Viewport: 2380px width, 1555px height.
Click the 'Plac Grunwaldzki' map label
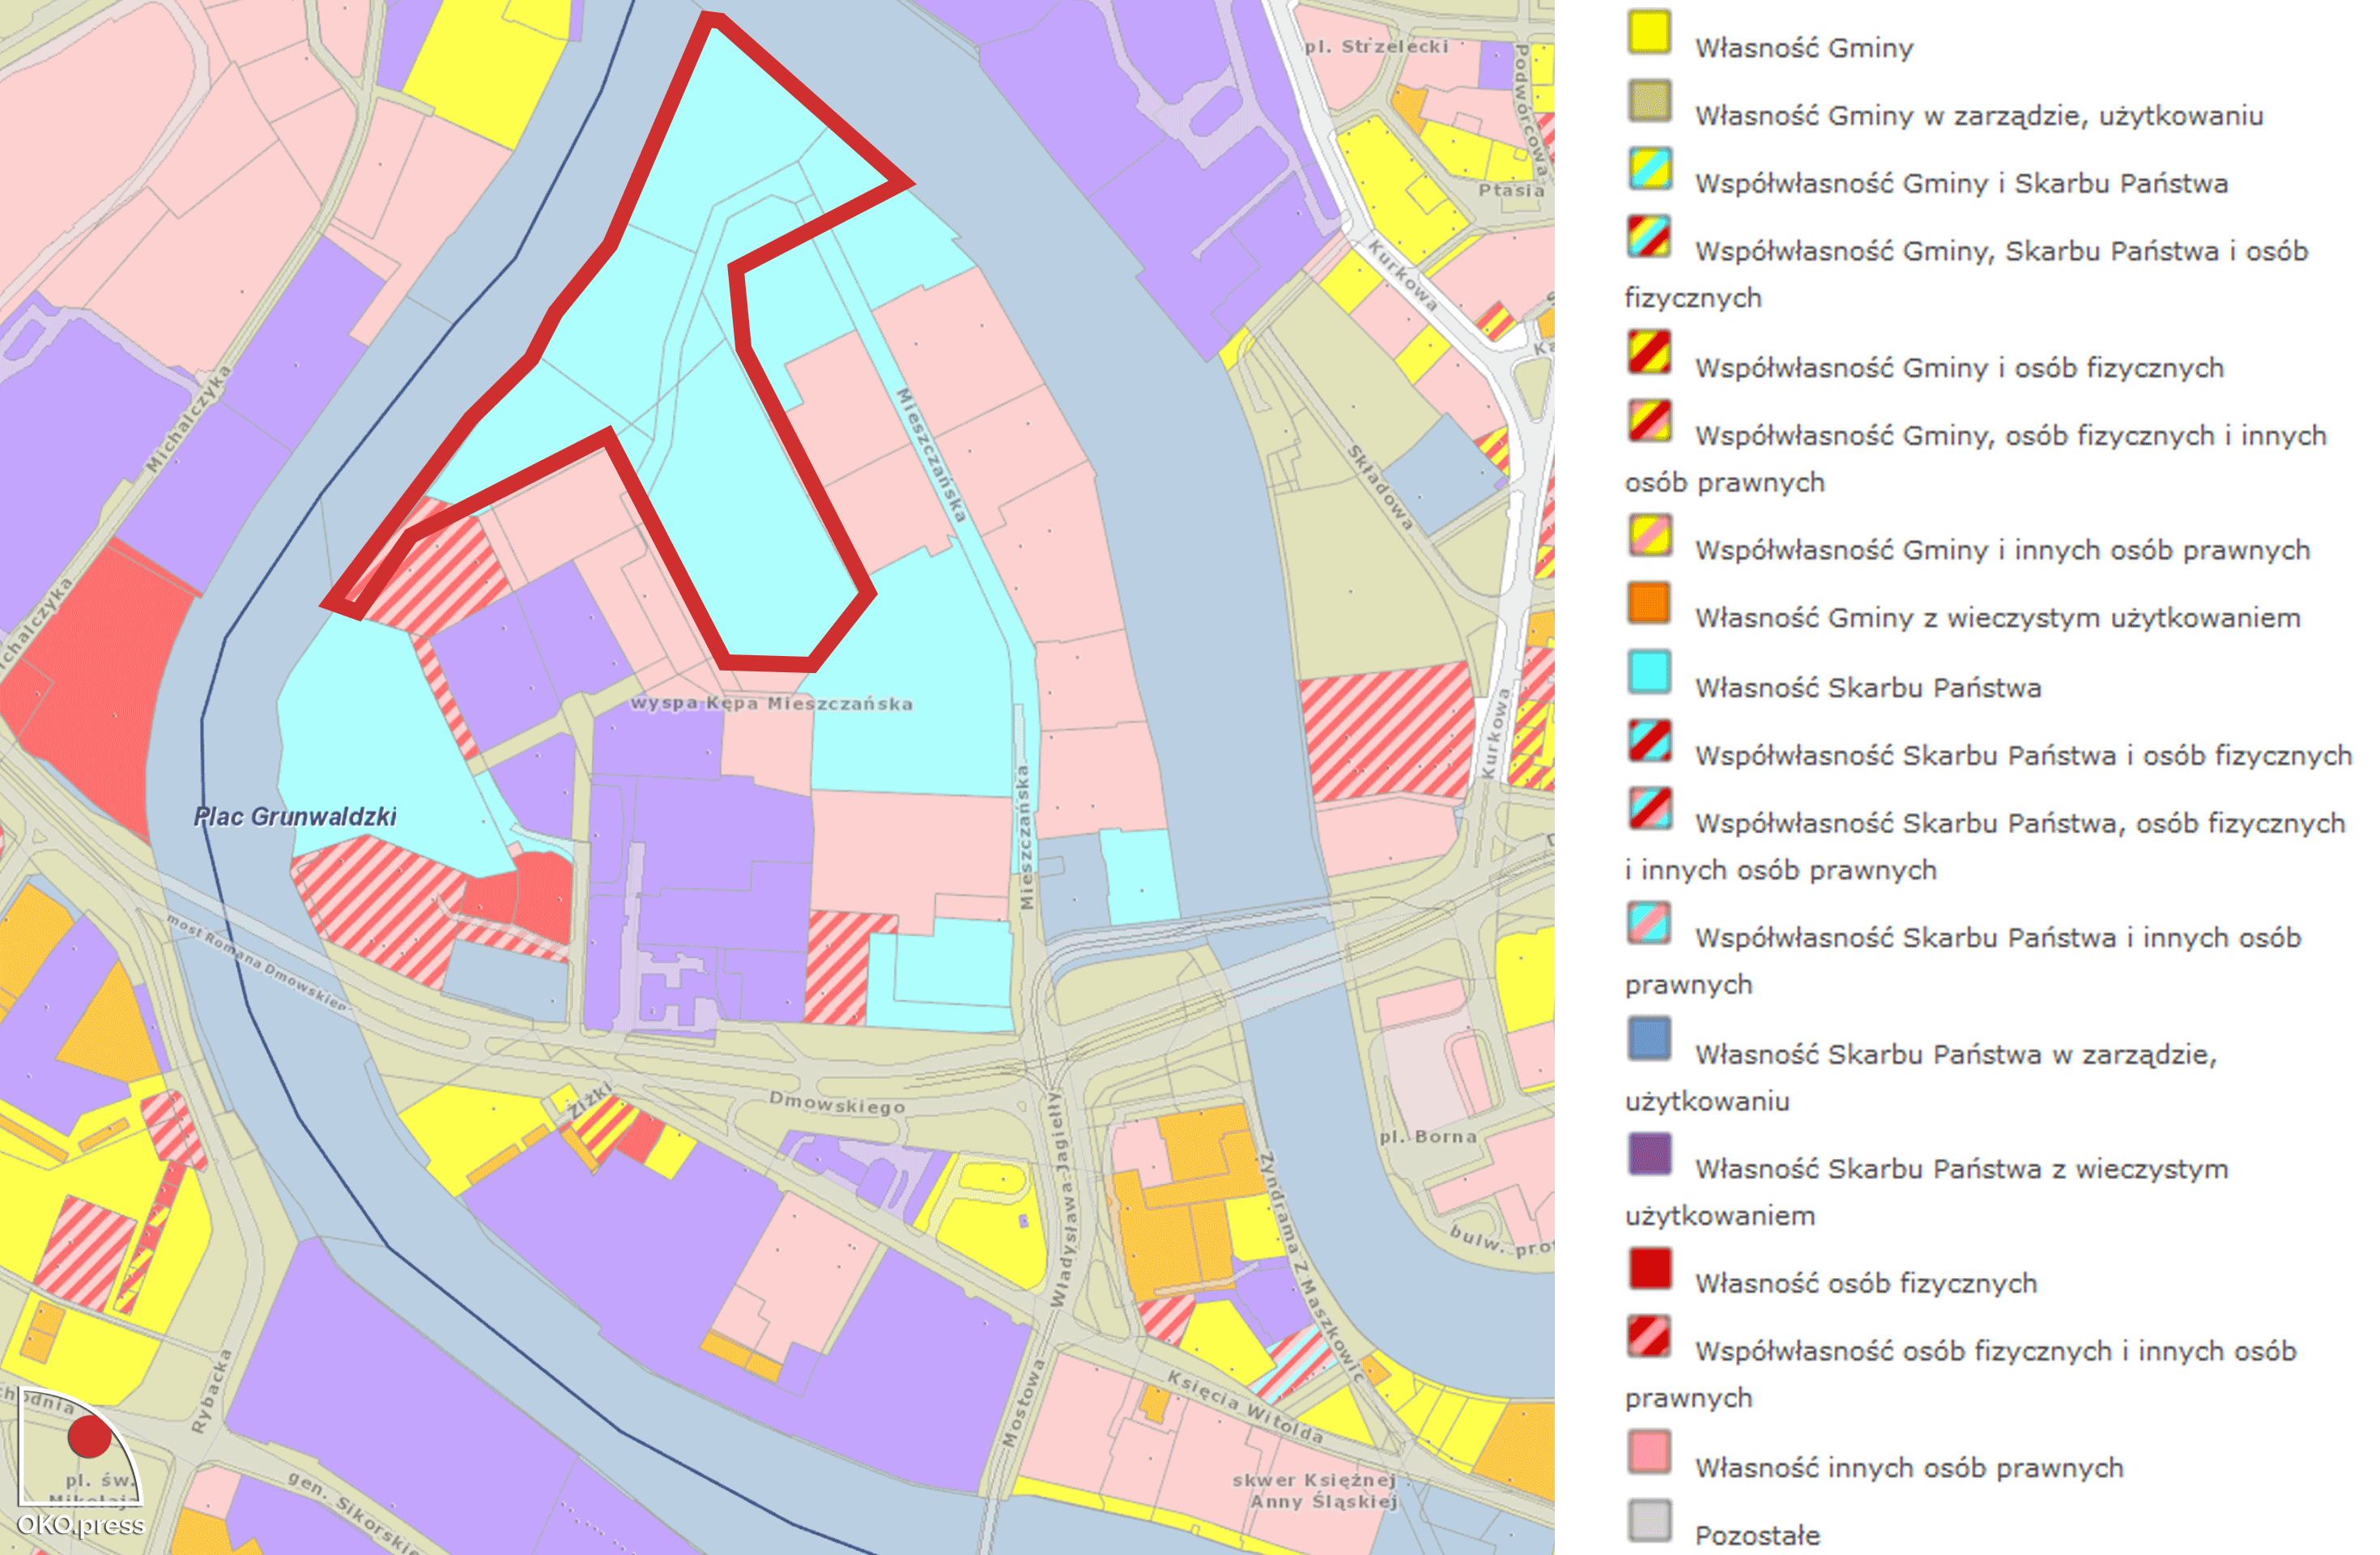pos(295,817)
